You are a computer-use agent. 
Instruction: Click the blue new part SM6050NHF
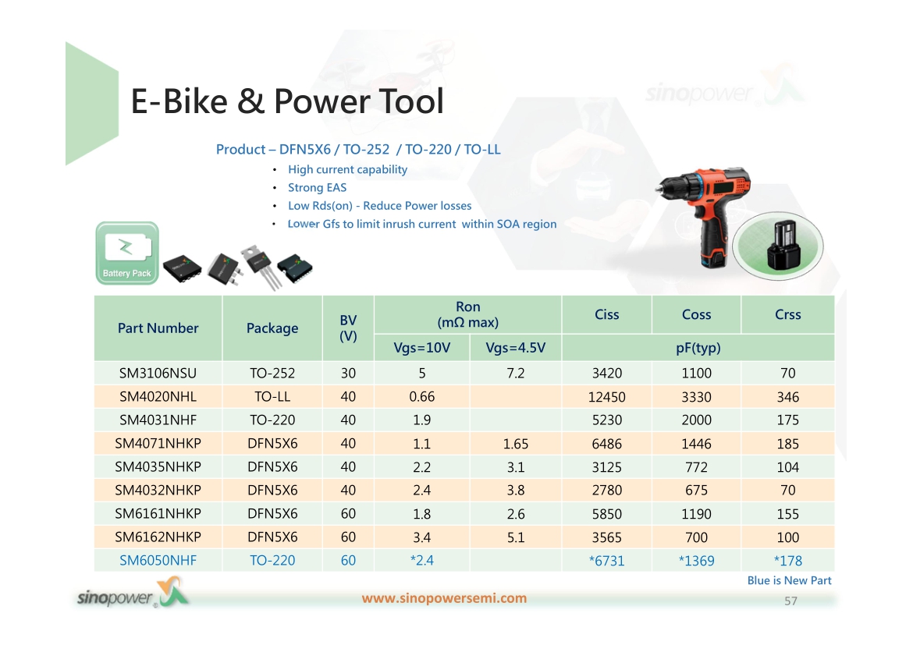tap(158, 561)
